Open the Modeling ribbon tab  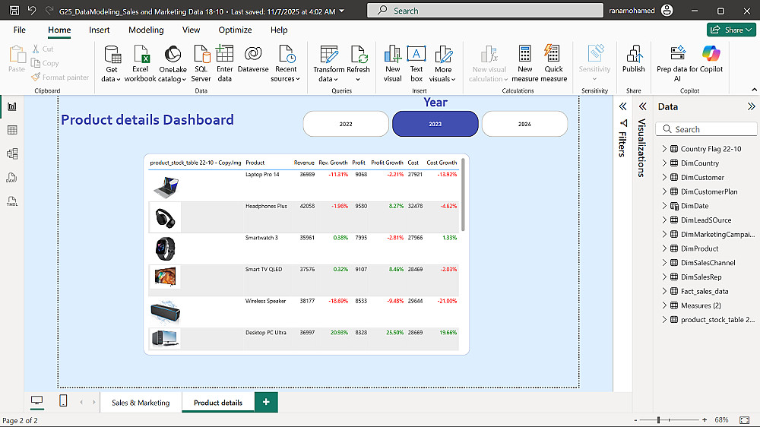tap(146, 30)
